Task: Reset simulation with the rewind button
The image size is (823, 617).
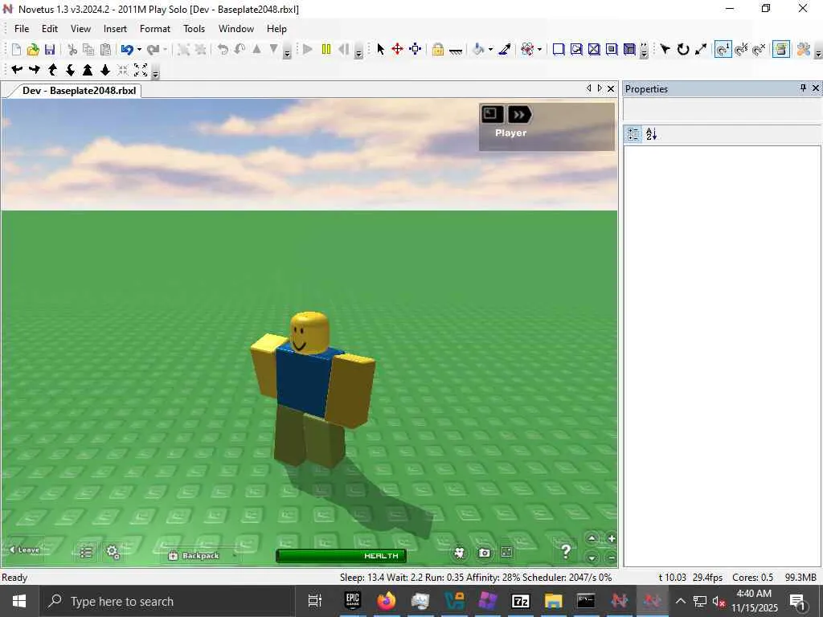Action: 343,49
